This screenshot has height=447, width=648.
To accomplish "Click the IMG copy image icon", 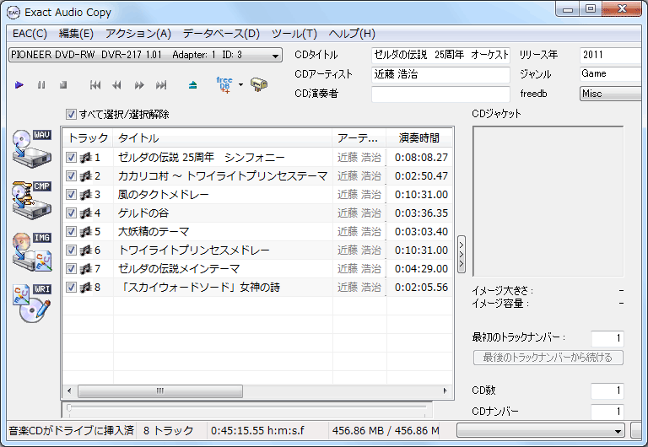I will point(31,251).
